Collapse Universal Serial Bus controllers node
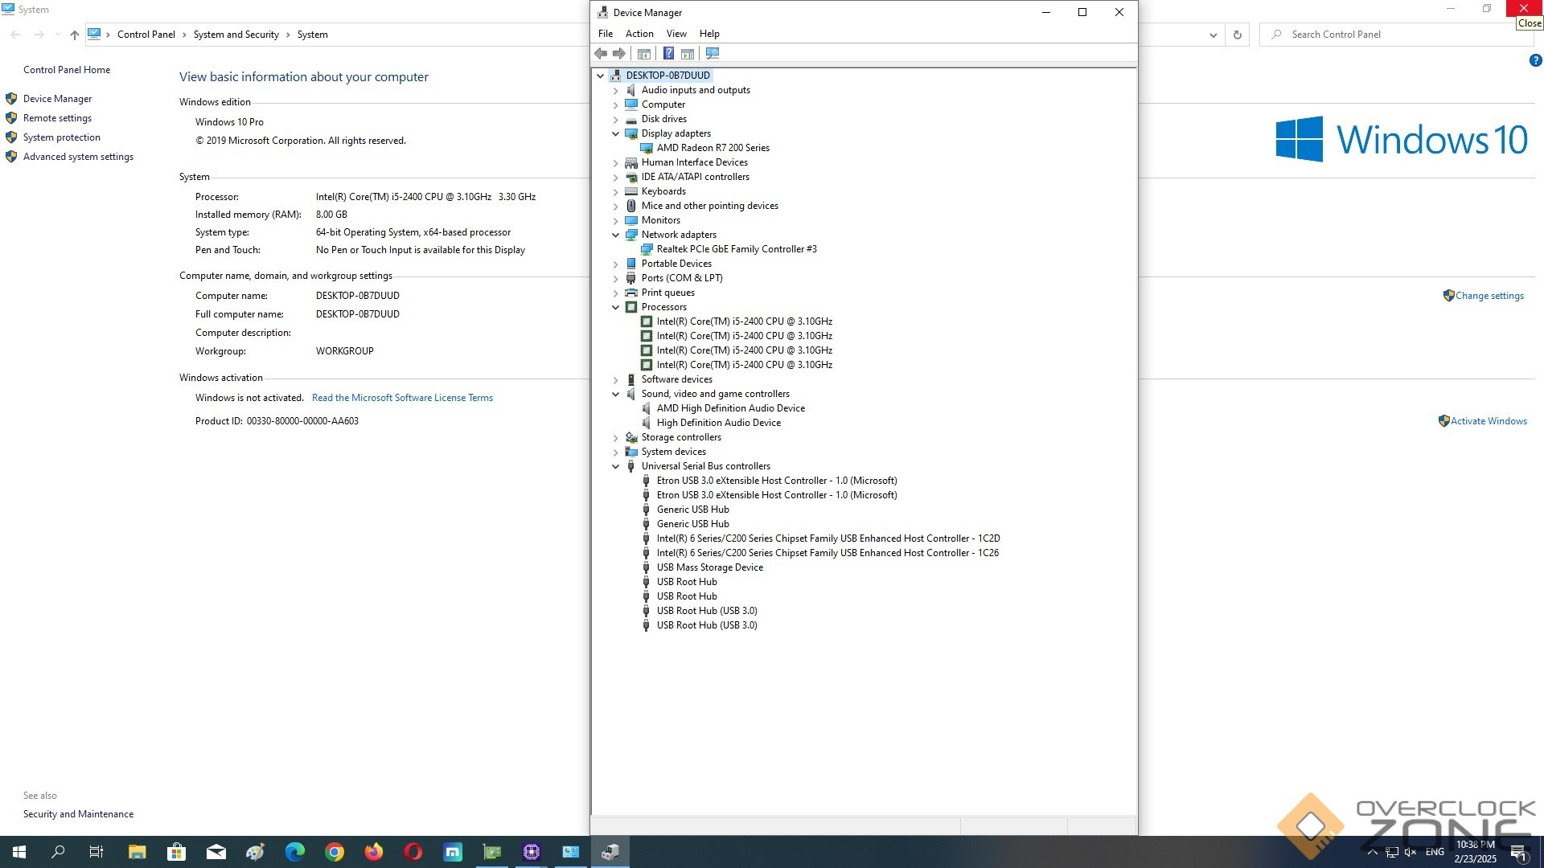Viewport: 1544px width, 868px height. pyautogui.click(x=616, y=466)
